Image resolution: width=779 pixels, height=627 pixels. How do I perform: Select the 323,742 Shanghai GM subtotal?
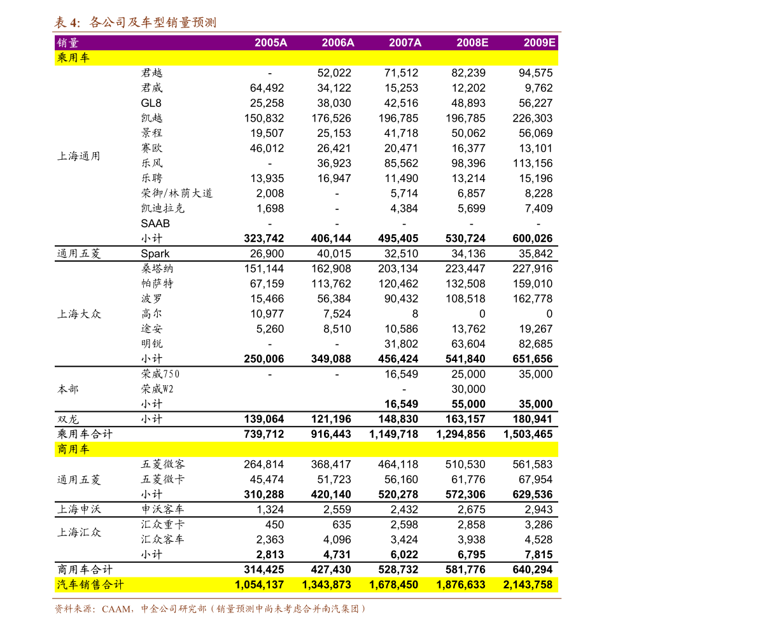coord(264,239)
